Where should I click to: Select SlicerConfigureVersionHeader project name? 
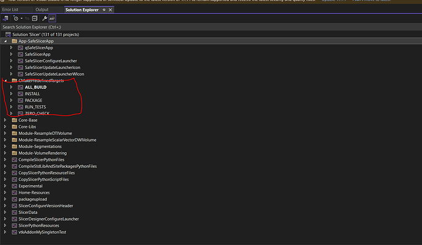46,206
